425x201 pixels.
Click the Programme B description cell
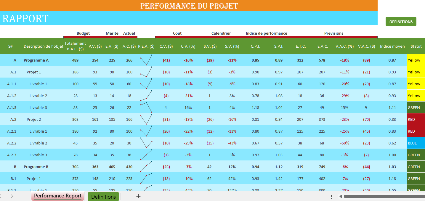pyautogui.click(x=36, y=167)
